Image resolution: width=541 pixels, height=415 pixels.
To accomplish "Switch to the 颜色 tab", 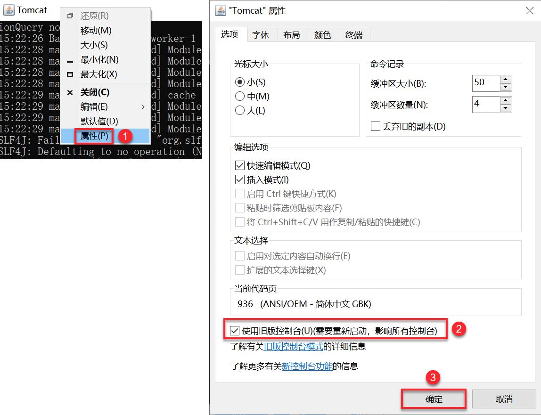I will coord(323,35).
